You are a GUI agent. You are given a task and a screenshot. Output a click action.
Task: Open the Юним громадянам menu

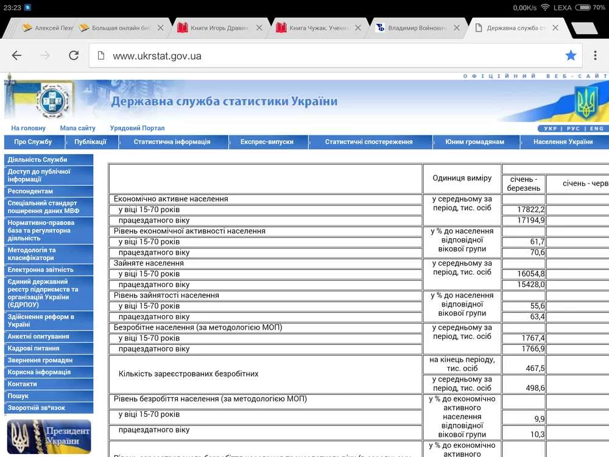pyautogui.click(x=474, y=142)
